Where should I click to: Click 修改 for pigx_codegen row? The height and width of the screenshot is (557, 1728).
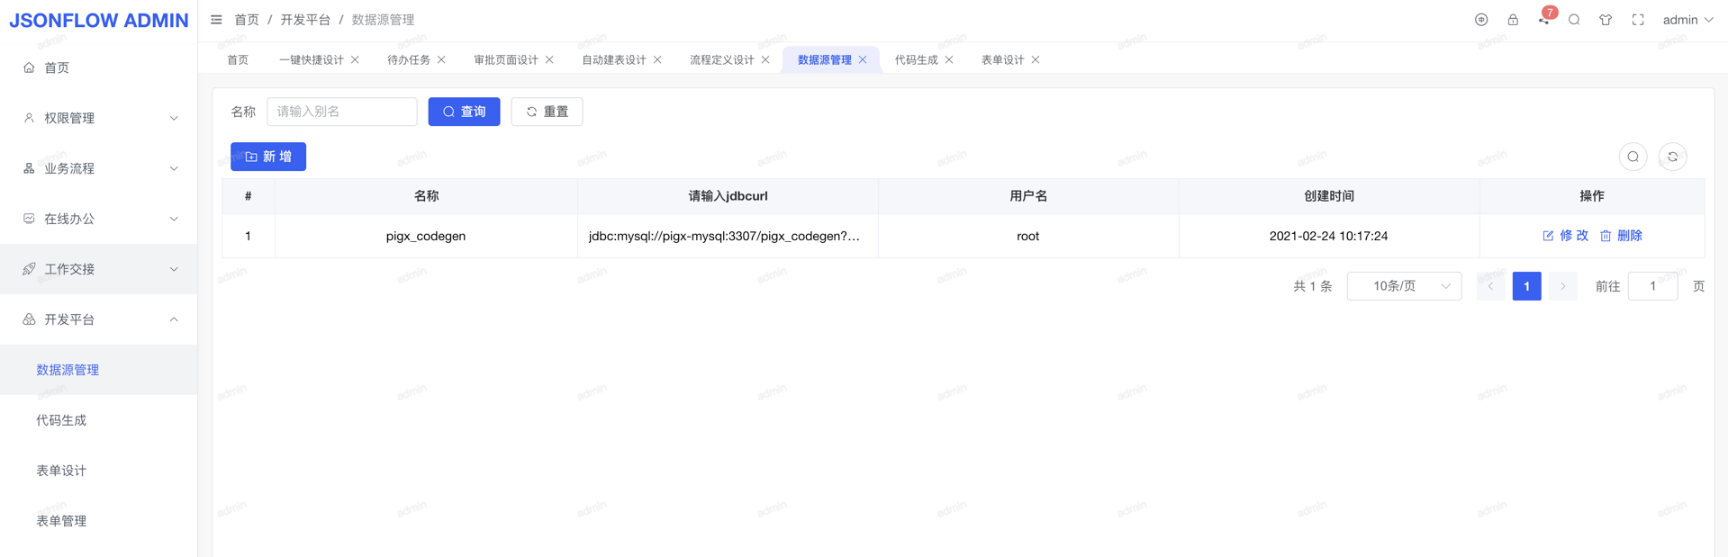pos(1565,236)
